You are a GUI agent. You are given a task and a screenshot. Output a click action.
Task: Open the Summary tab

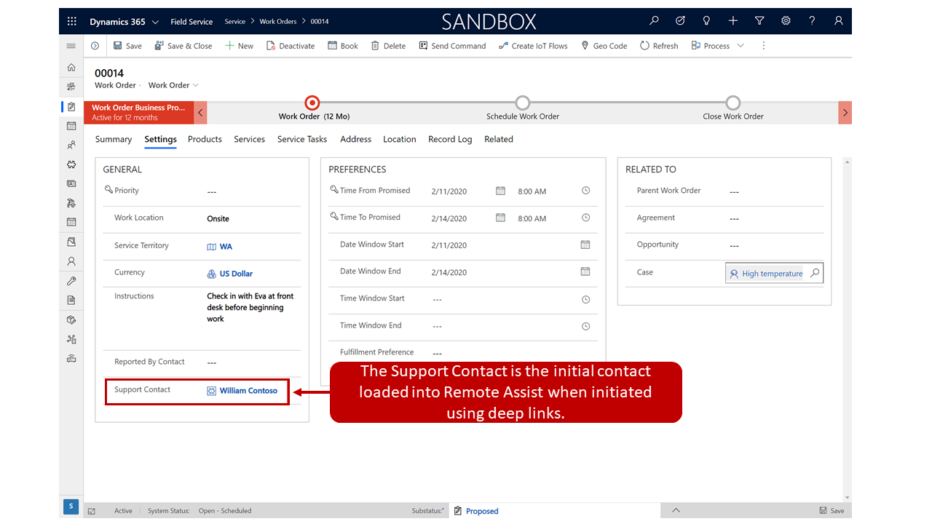point(114,139)
